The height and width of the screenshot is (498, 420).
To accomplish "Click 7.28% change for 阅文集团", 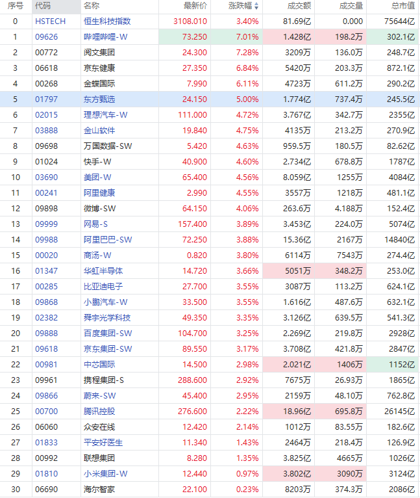I will [247, 53].
